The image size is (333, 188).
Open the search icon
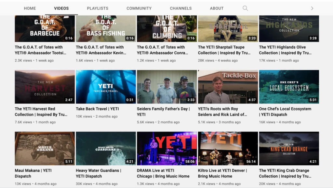tap(245, 8)
